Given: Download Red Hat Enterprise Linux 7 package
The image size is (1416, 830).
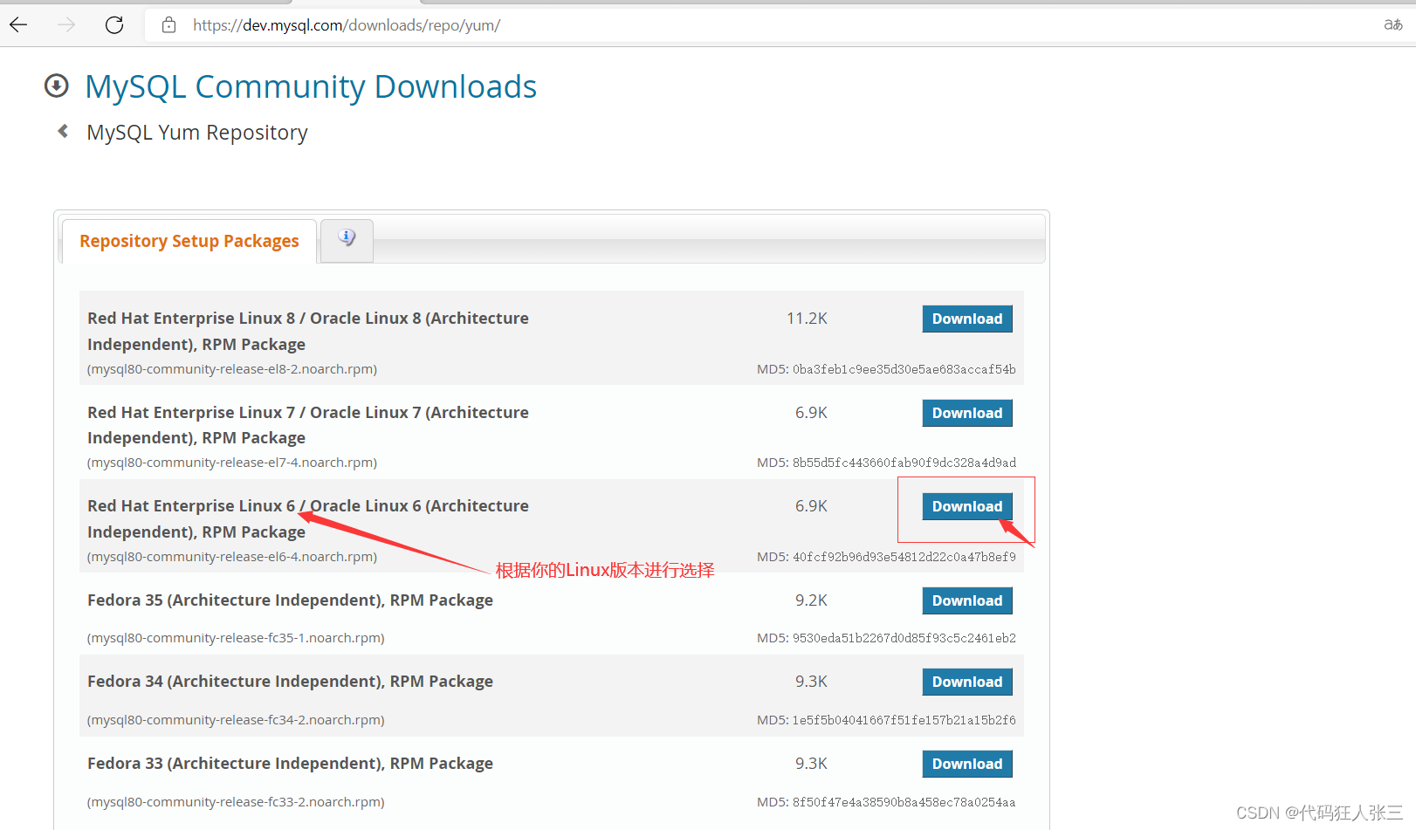Looking at the screenshot, I should (x=967, y=413).
